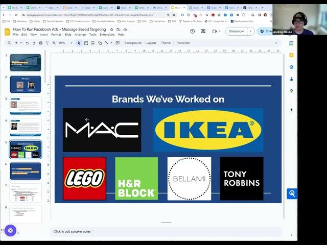The width and height of the screenshot is (327, 245).
Task: Check the cloud save status icon
Action: [125, 30]
